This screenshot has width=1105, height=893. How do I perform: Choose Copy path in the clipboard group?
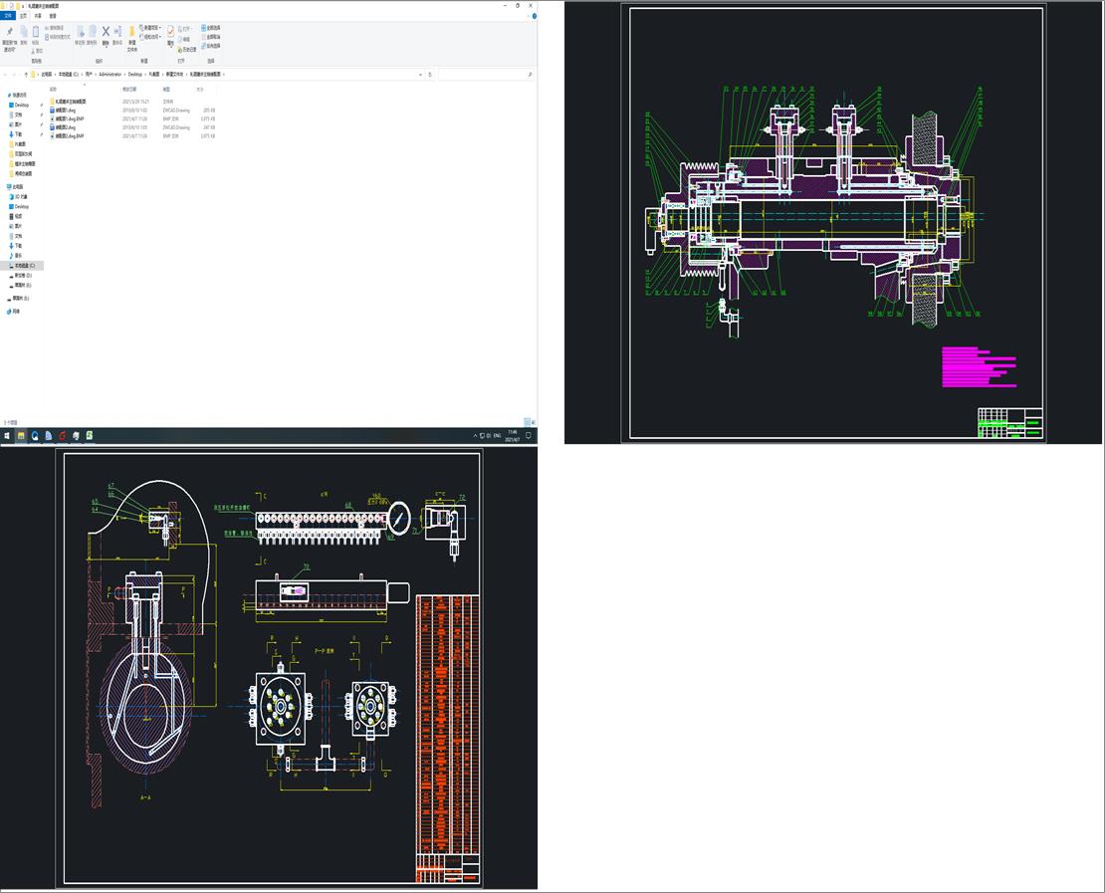tap(55, 28)
